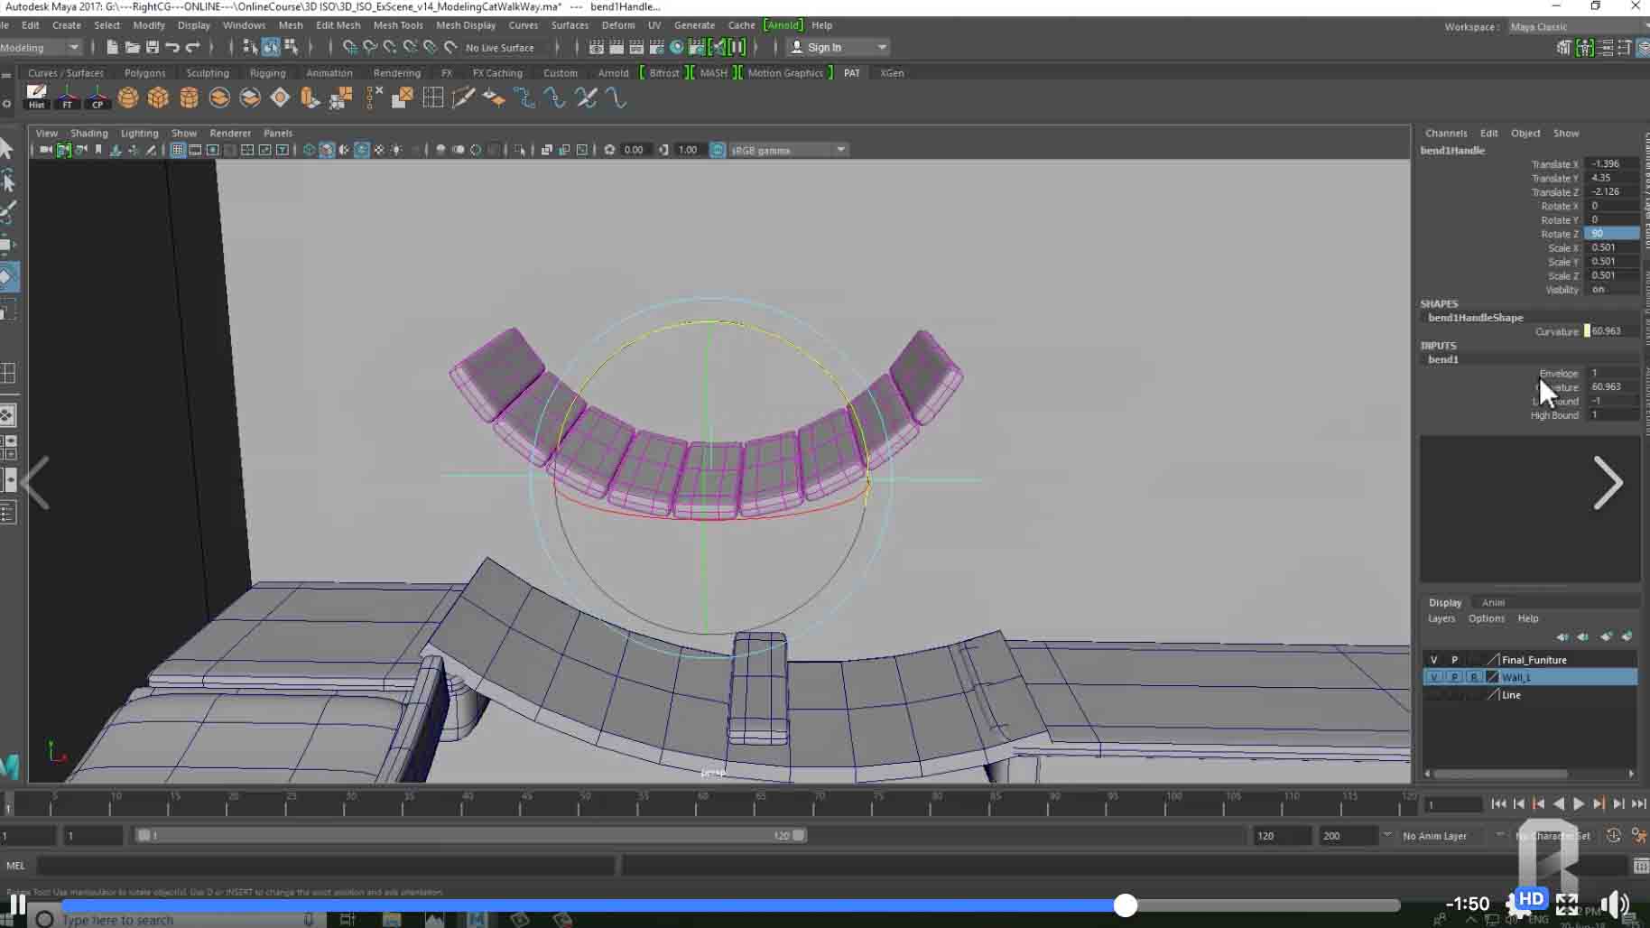1650x928 pixels.
Task: Open the layer editor Options menu
Action: coord(1486,618)
